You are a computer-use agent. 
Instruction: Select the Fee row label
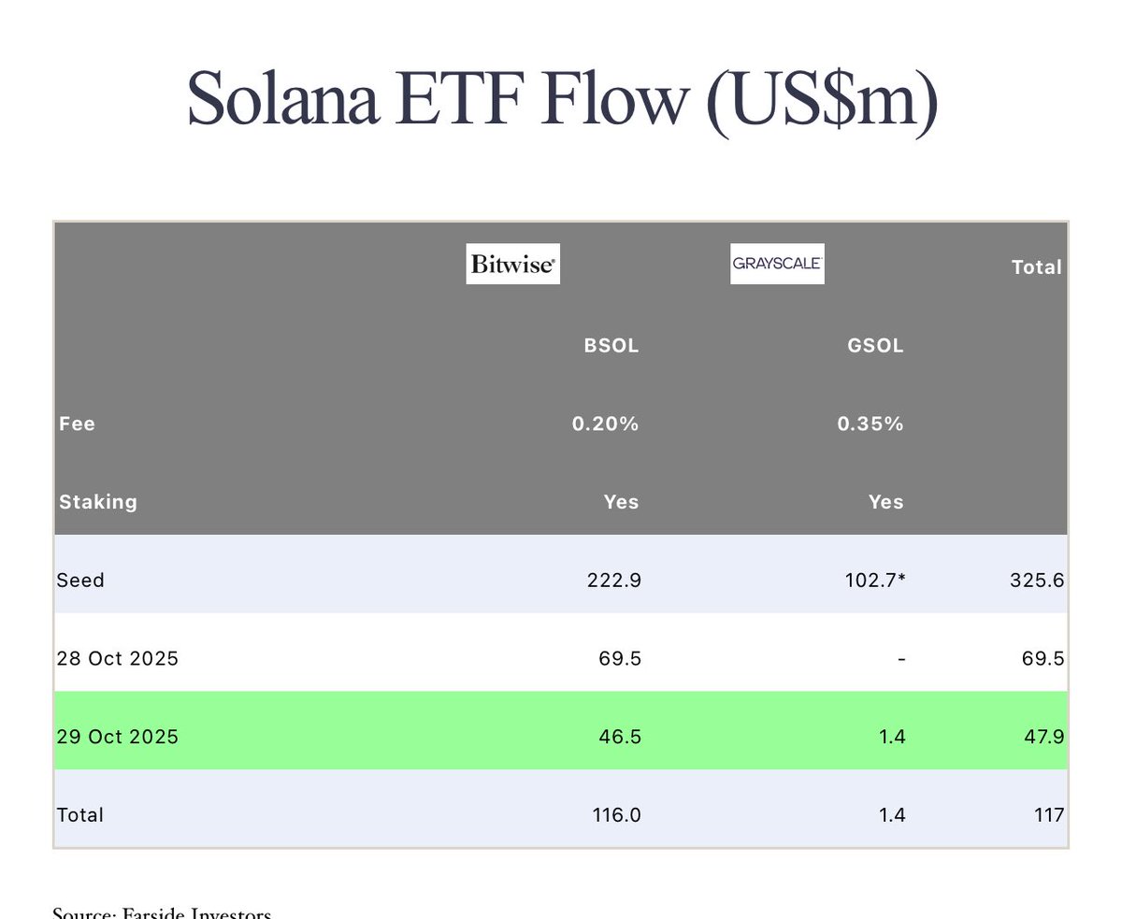[x=77, y=424]
